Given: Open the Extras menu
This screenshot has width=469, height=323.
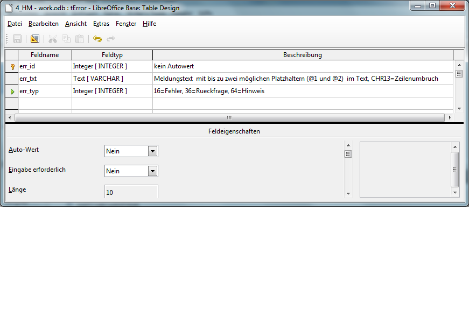Looking at the screenshot, I should 101,24.
